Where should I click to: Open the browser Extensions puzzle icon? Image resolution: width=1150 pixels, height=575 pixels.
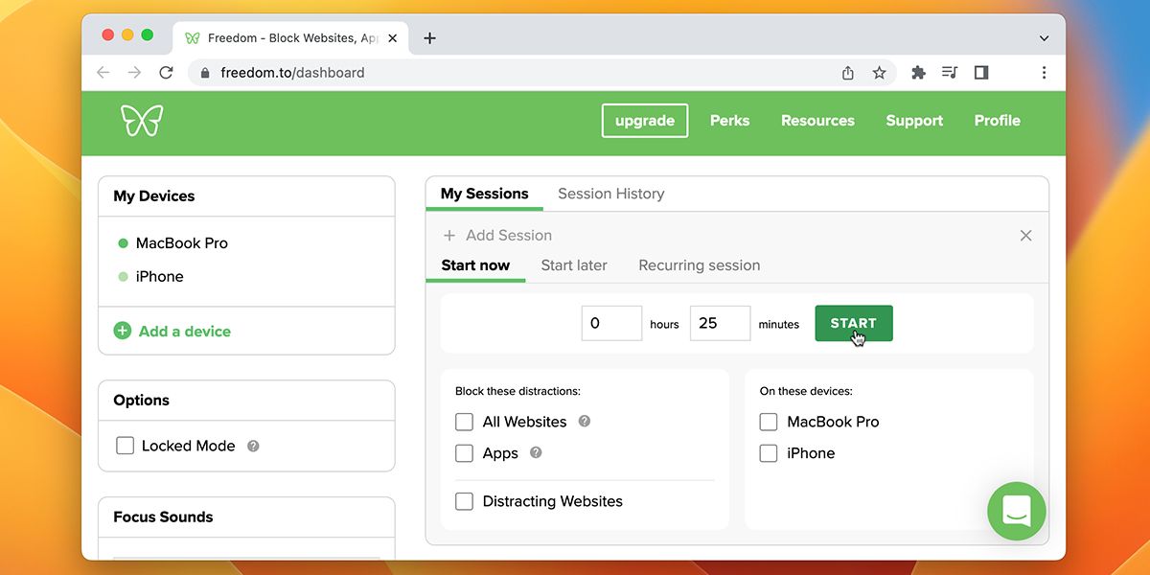pos(918,73)
